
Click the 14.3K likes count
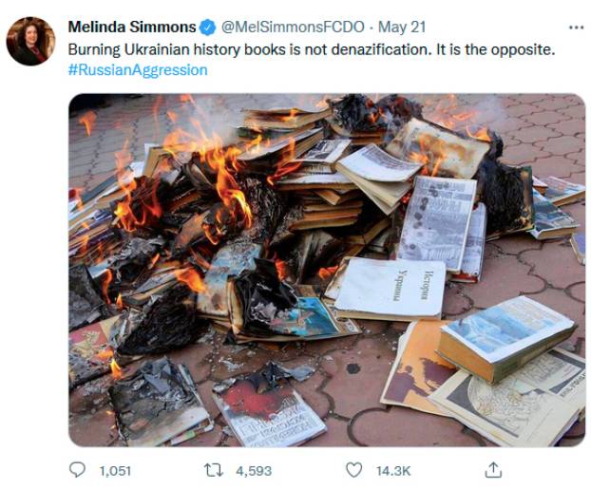[393, 471]
